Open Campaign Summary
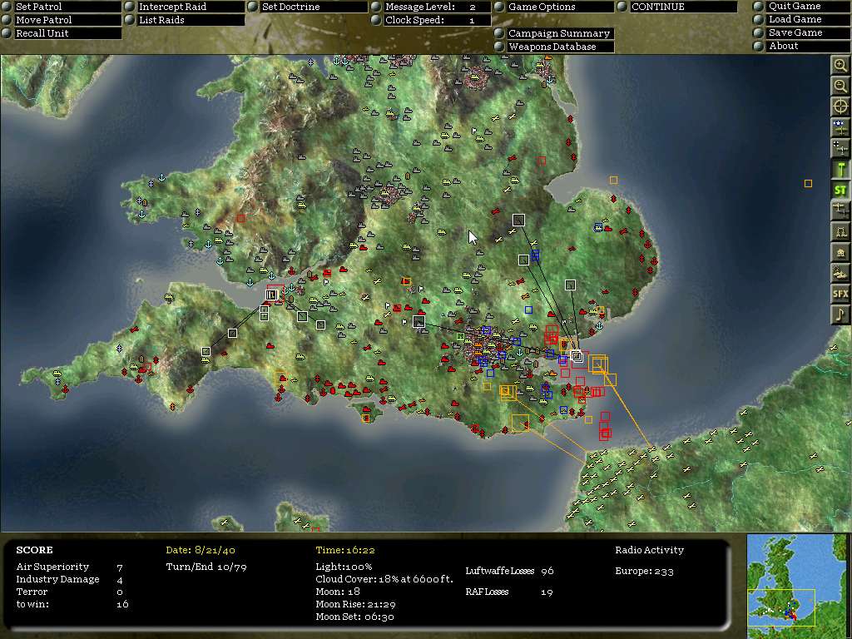The height and width of the screenshot is (639, 852). (x=559, y=33)
